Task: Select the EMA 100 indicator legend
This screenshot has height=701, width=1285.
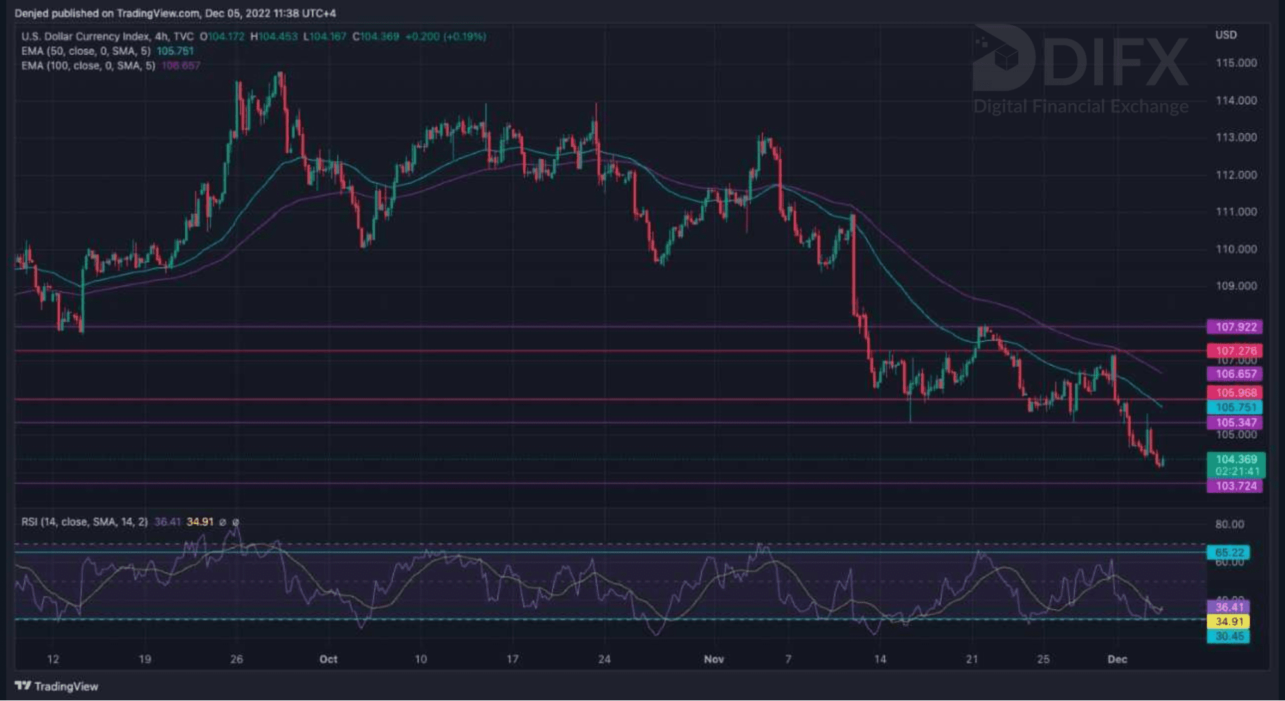Action: point(89,66)
